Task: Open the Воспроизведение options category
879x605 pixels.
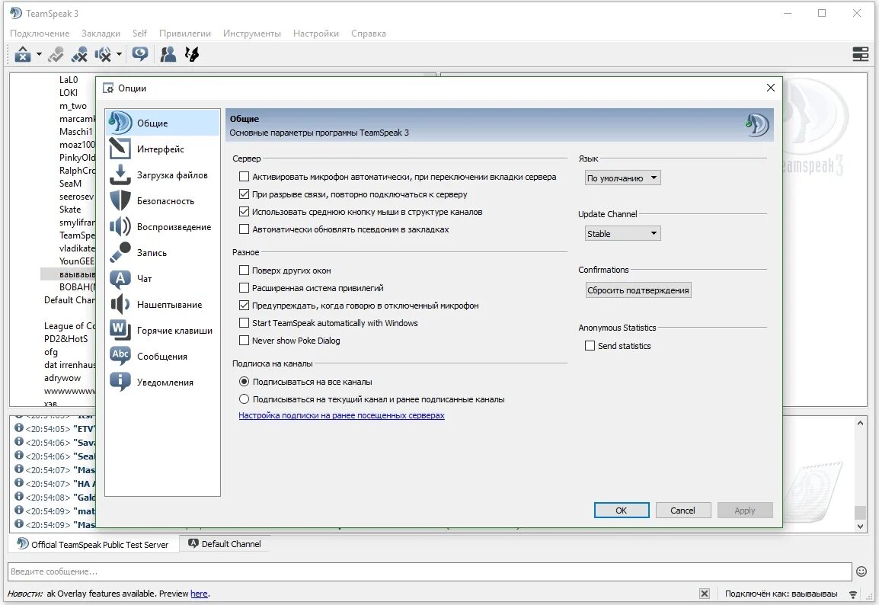Action: coord(162,226)
